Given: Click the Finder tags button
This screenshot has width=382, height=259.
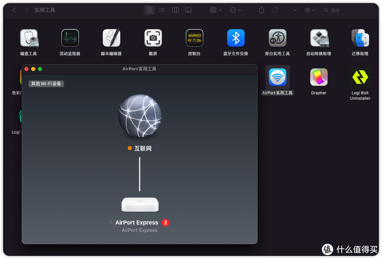Looking at the screenshot, I should click(x=275, y=10).
